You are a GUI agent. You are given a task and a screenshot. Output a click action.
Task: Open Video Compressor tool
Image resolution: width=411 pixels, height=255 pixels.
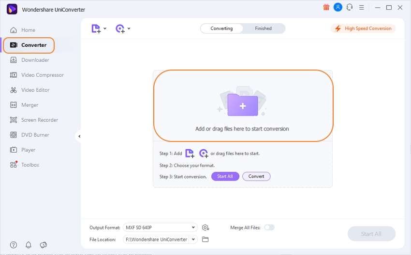[37, 75]
